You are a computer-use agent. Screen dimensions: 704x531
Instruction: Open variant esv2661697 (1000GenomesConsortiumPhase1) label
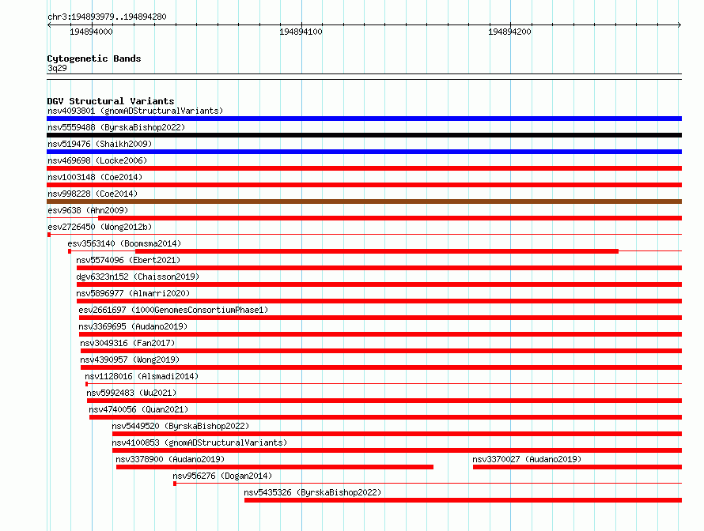click(173, 310)
